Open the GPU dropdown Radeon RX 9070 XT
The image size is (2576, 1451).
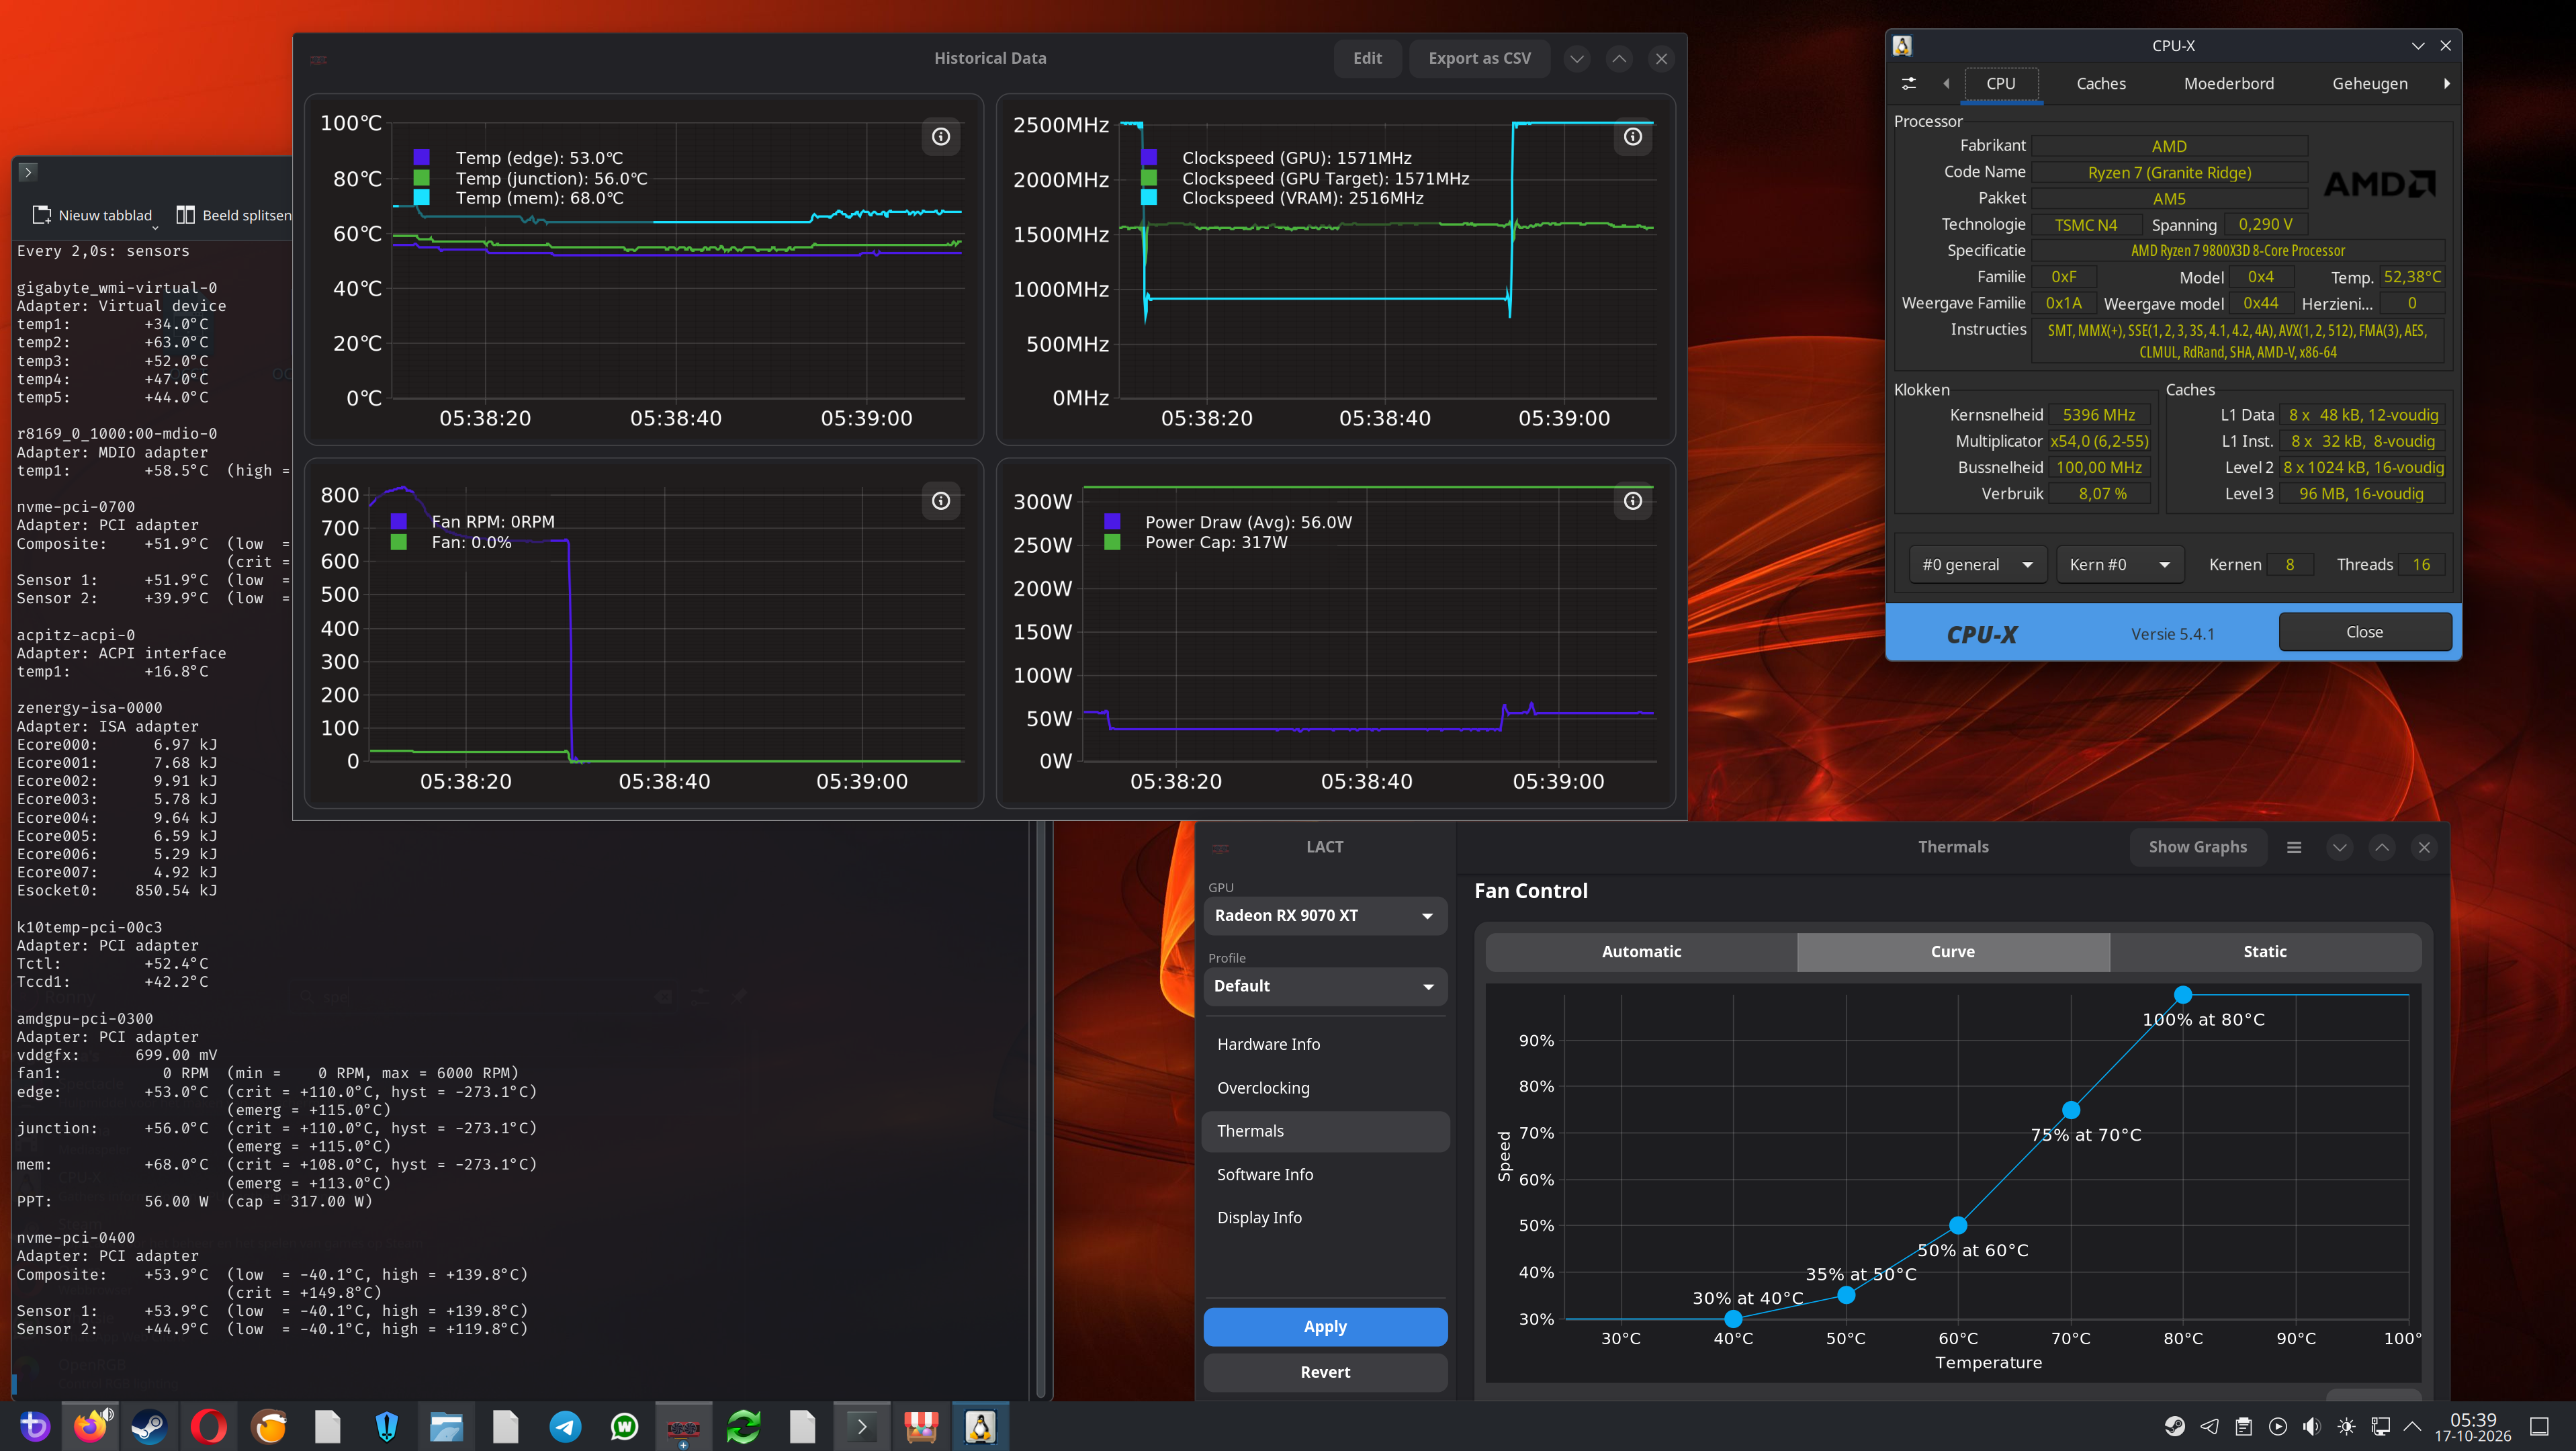tap(1325, 916)
